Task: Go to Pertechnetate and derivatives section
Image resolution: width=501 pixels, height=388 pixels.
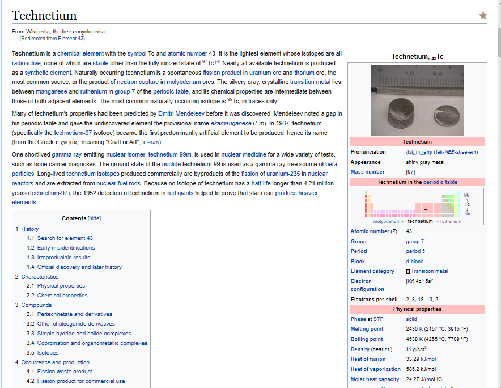Action: (74, 314)
